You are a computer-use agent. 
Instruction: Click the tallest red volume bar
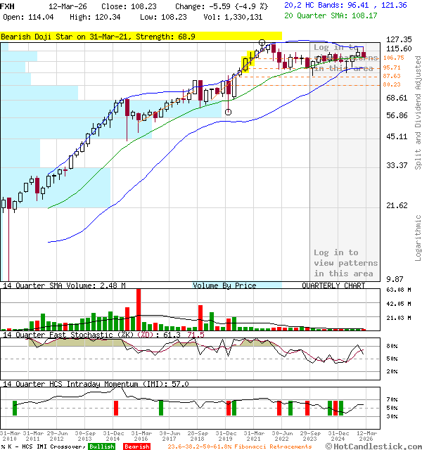(139, 308)
